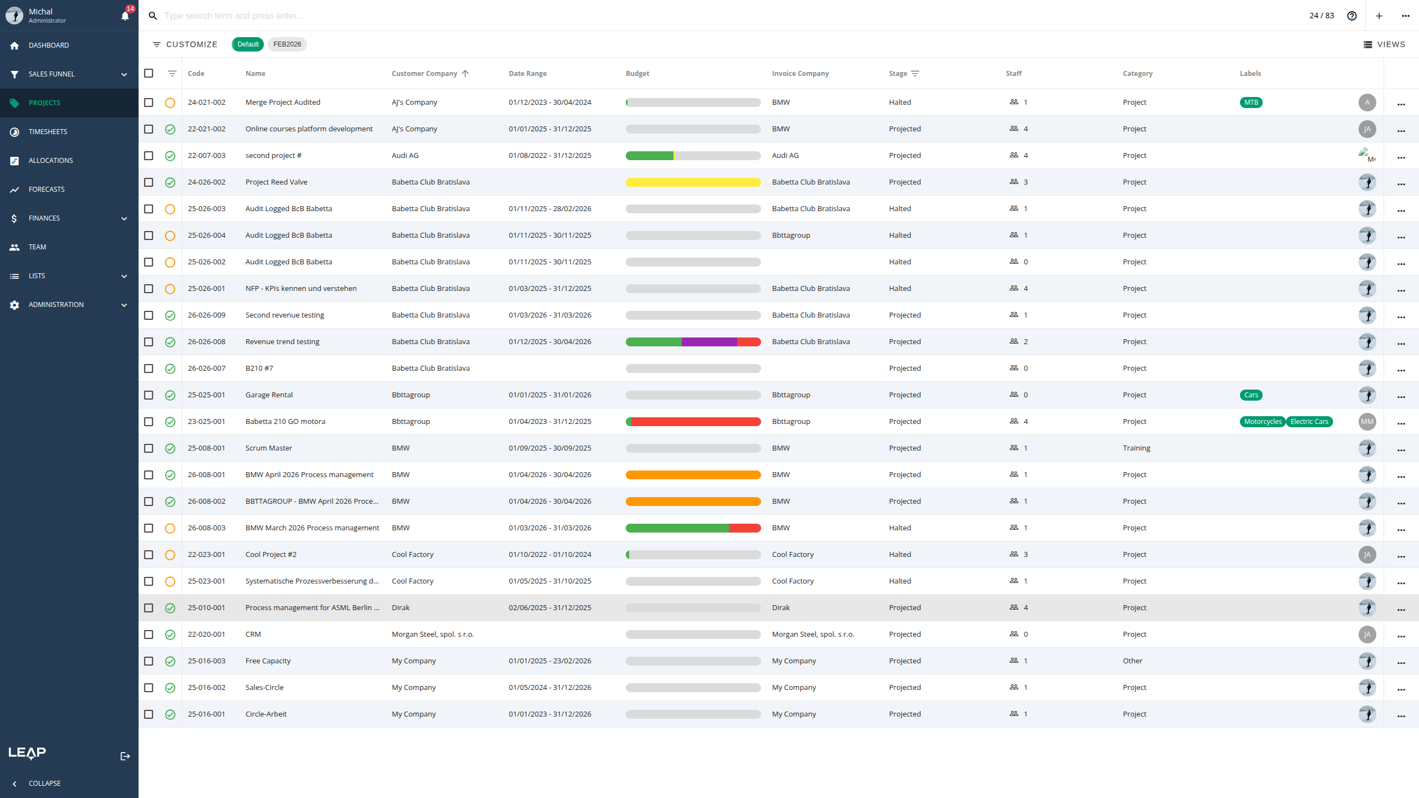Check the CRM project row checkbox
Screen dimensions: 1419x798
tap(149, 634)
